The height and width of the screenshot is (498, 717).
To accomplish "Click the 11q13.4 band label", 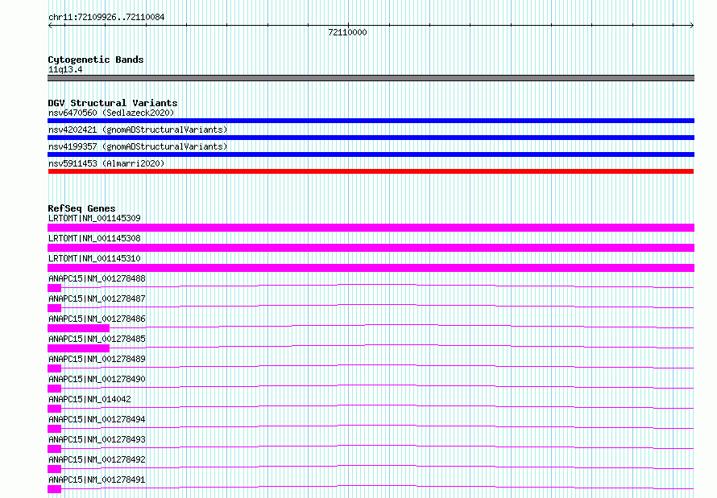I will [65, 70].
